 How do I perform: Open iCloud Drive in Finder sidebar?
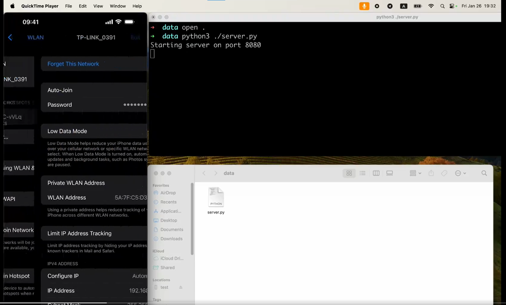point(172,258)
